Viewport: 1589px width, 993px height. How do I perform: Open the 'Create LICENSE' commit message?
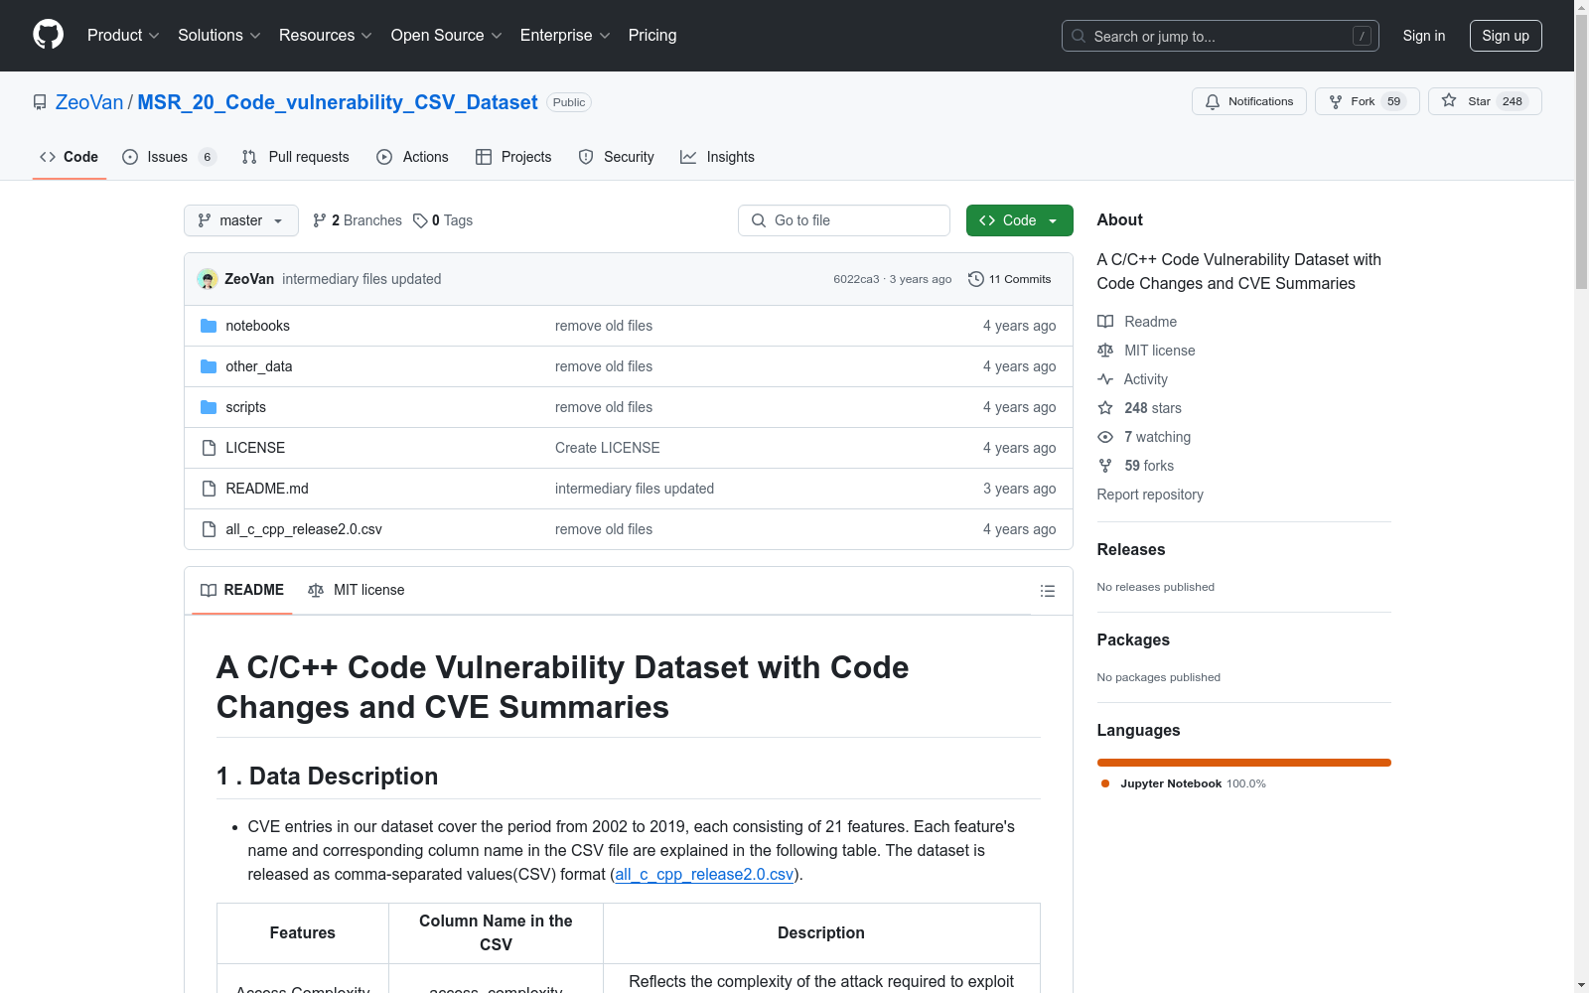(608, 448)
